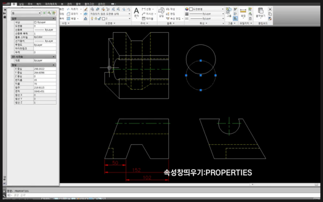This screenshot has width=323, height=202.
Task: Click the 테이블 (Table) tool
Action: (x=148, y=18)
